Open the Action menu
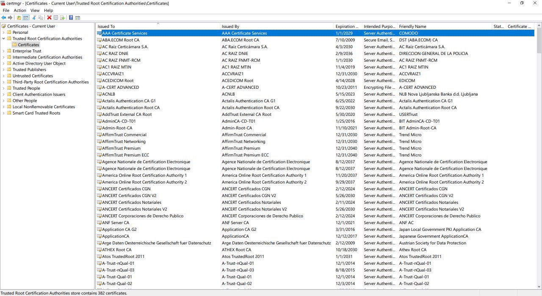The image size is (542, 296). 20,10
